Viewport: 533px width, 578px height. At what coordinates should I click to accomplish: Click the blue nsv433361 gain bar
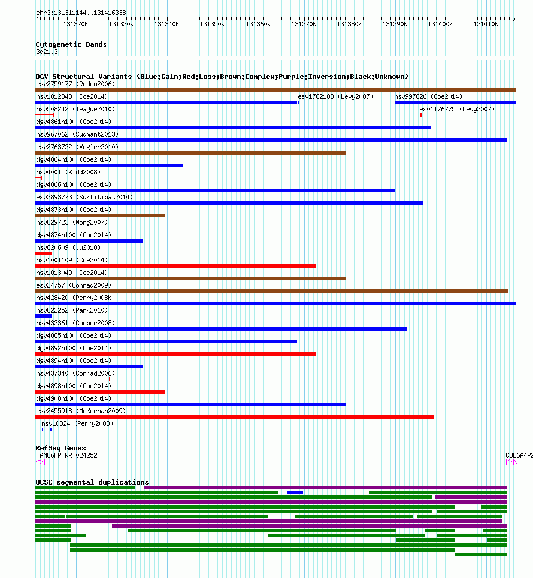[x=222, y=329]
